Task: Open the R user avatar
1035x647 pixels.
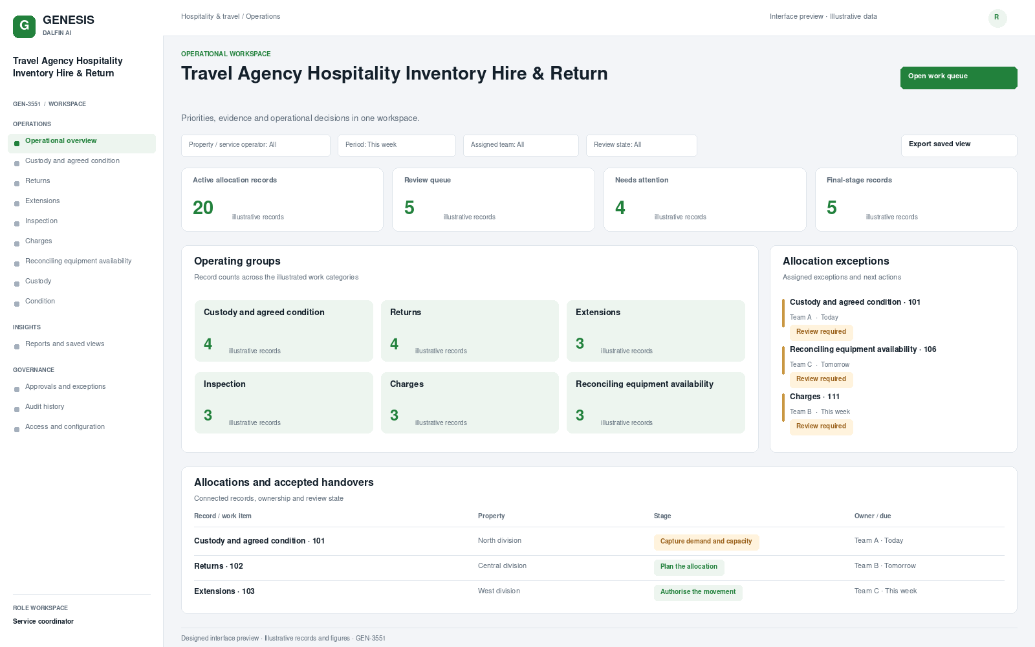Action: coord(997,18)
